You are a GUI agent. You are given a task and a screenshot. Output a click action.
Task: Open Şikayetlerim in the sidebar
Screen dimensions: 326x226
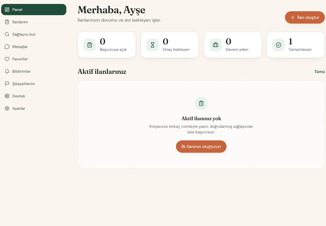click(x=34, y=84)
